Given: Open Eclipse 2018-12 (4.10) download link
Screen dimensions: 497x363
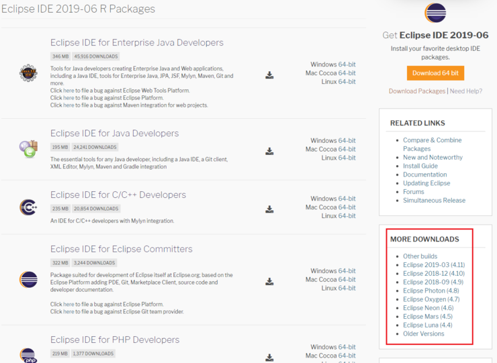Looking at the screenshot, I should pos(434,273).
